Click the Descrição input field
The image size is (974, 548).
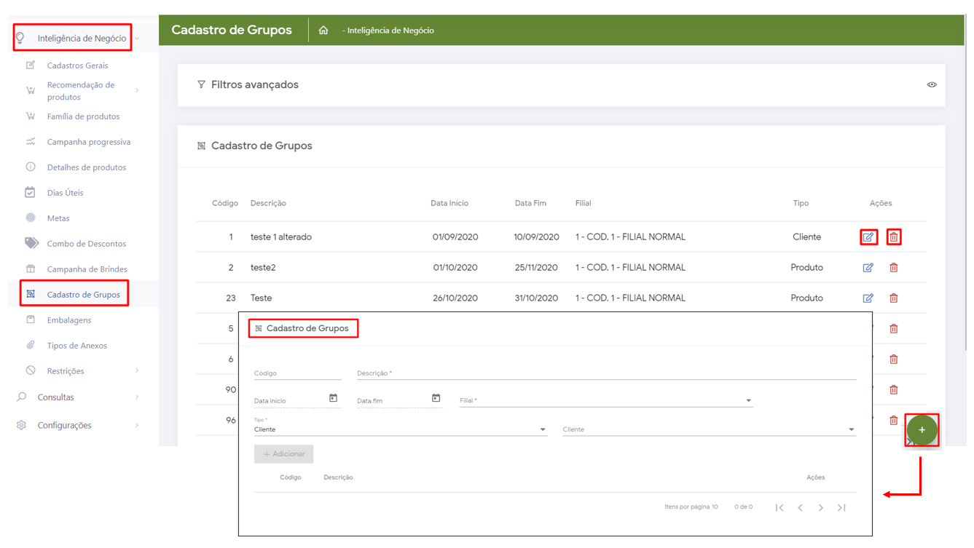click(605, 373)
